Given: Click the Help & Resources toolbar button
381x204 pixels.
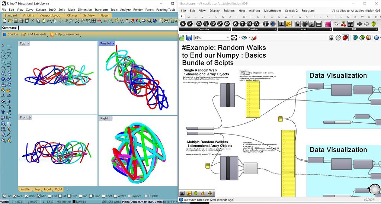Looking at the screenshot, I should tap(65, 35).
